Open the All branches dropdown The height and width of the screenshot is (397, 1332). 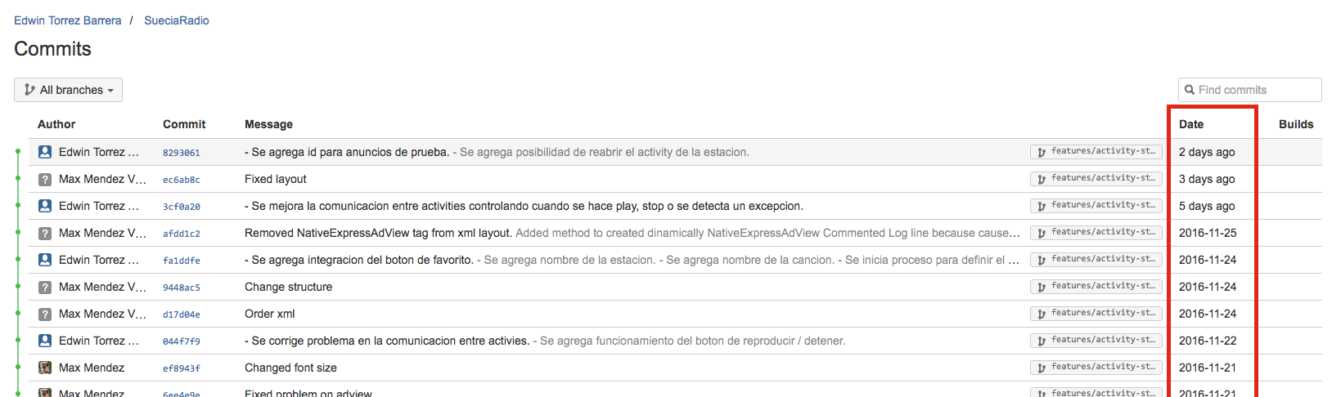(68, 90)
